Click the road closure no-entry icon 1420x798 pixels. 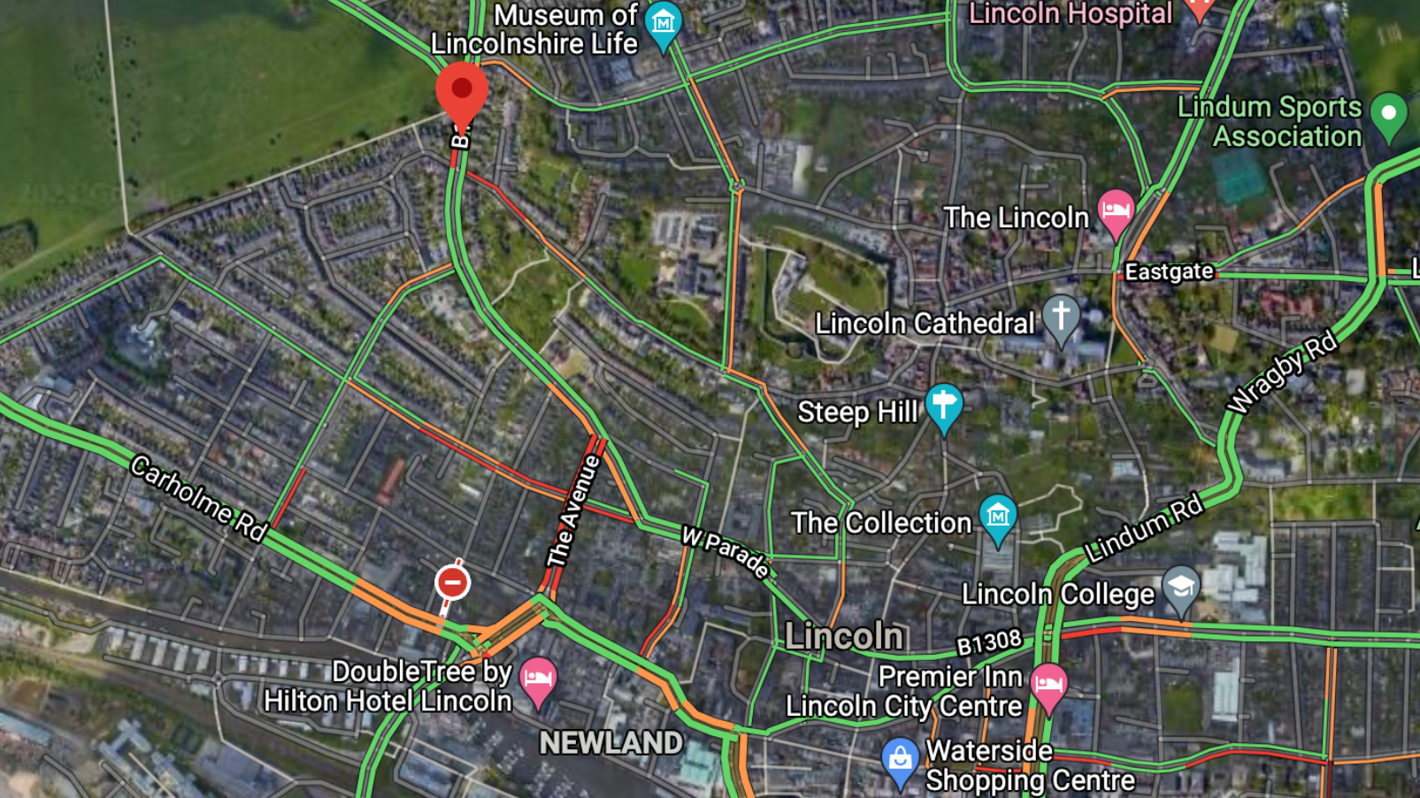[452, 582]
